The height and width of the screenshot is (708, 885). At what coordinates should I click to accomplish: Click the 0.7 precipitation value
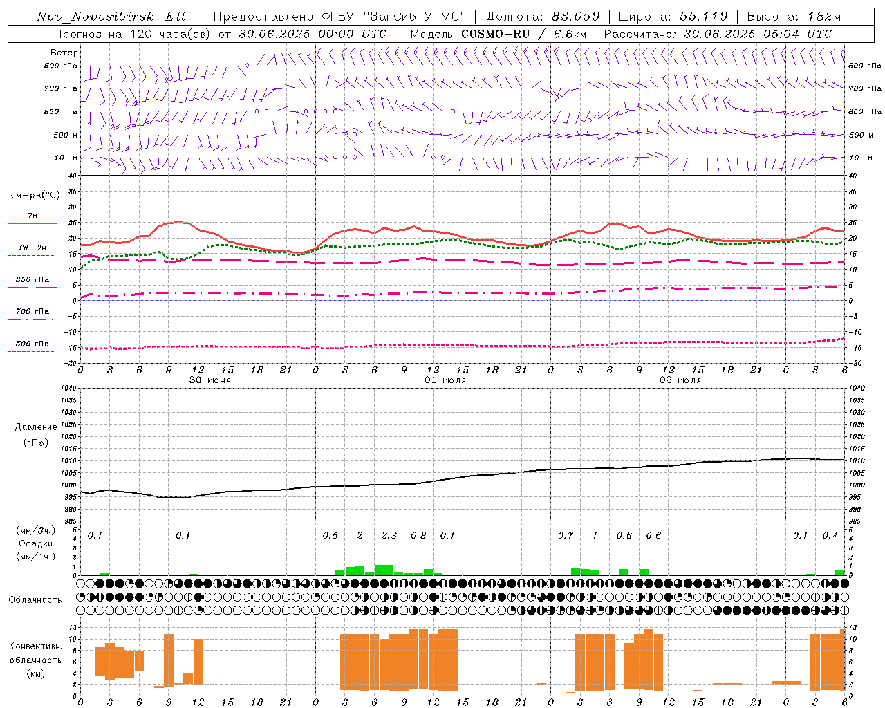566,536
